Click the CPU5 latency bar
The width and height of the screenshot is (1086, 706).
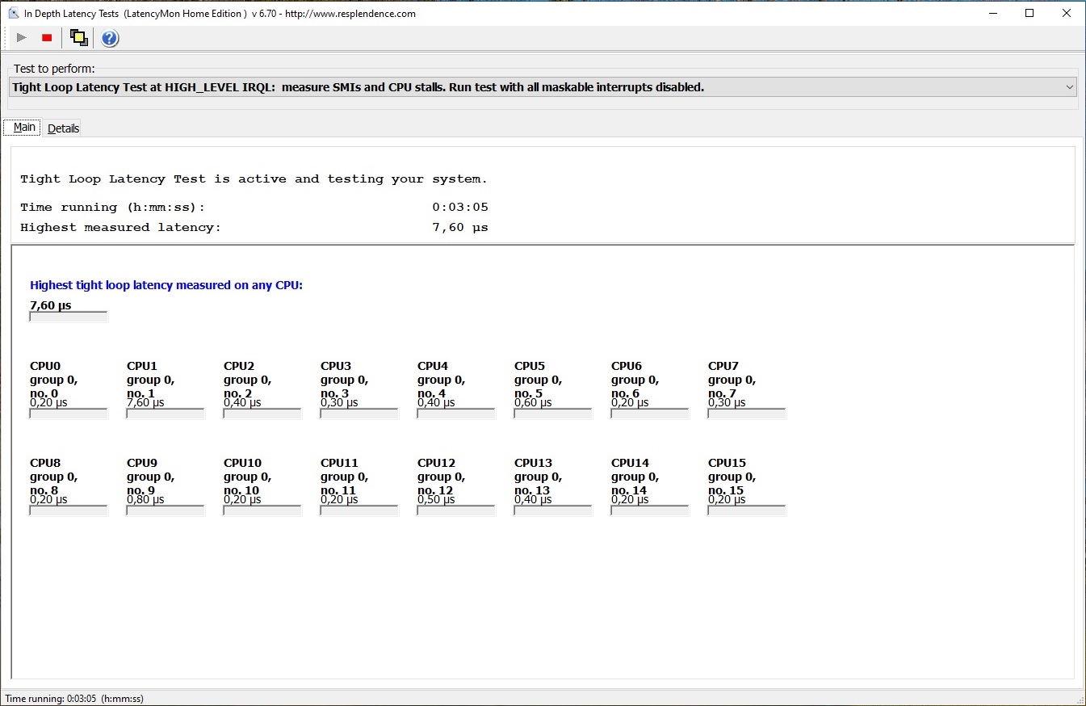click(553, 414)
